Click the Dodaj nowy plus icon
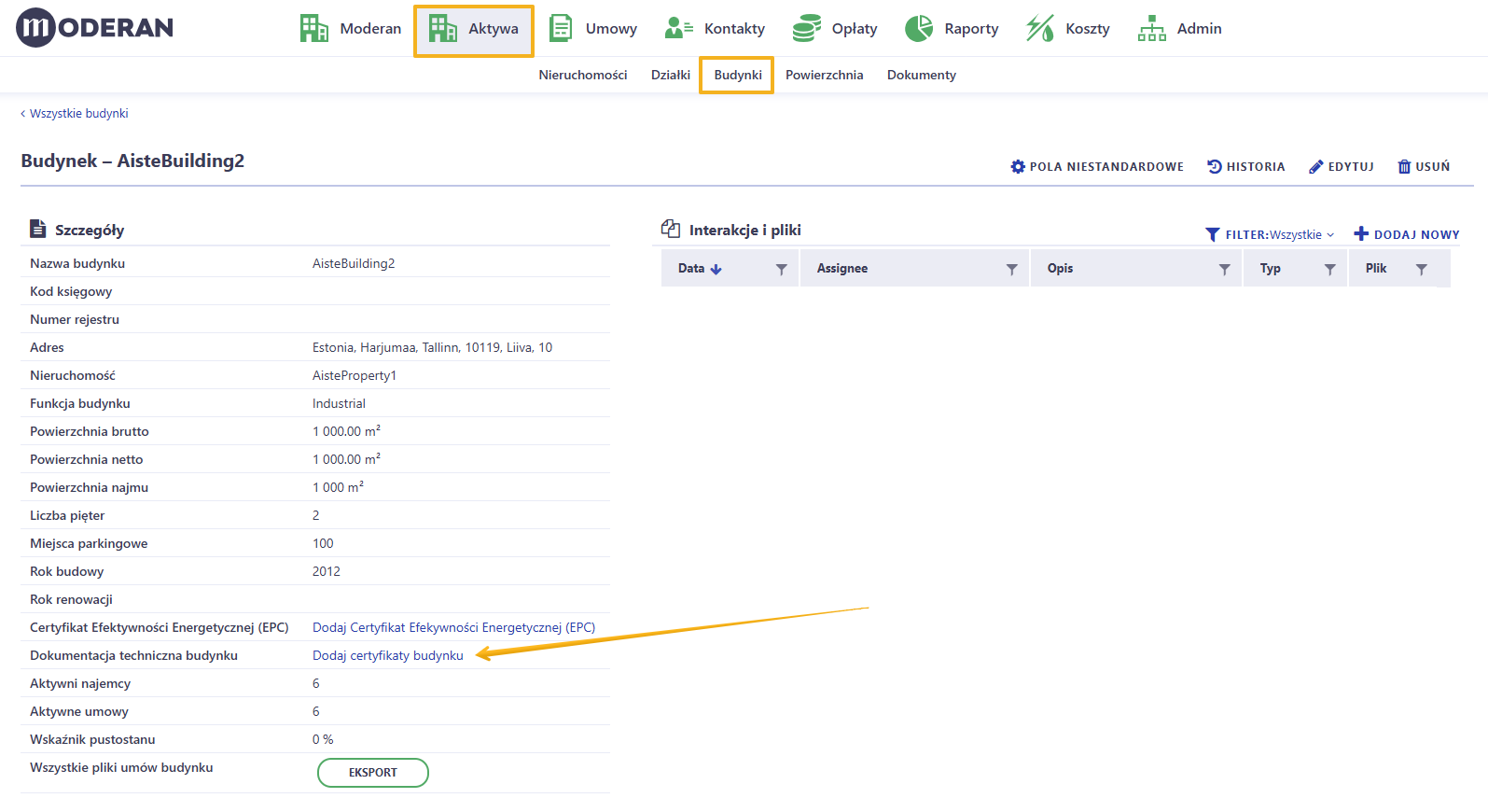Viewport: 1488px width, 798px height. pyautogui.click(x=1361, y=234)
